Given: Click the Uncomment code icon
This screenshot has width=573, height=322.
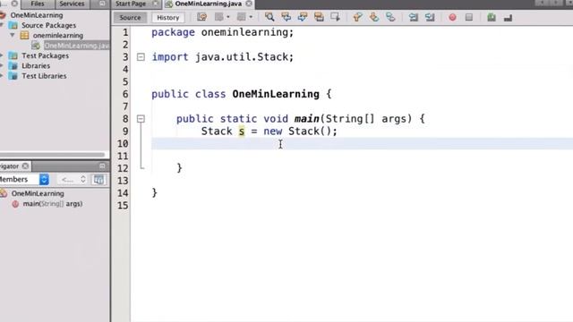Looking at the screenshot, I should pos(508,17).
